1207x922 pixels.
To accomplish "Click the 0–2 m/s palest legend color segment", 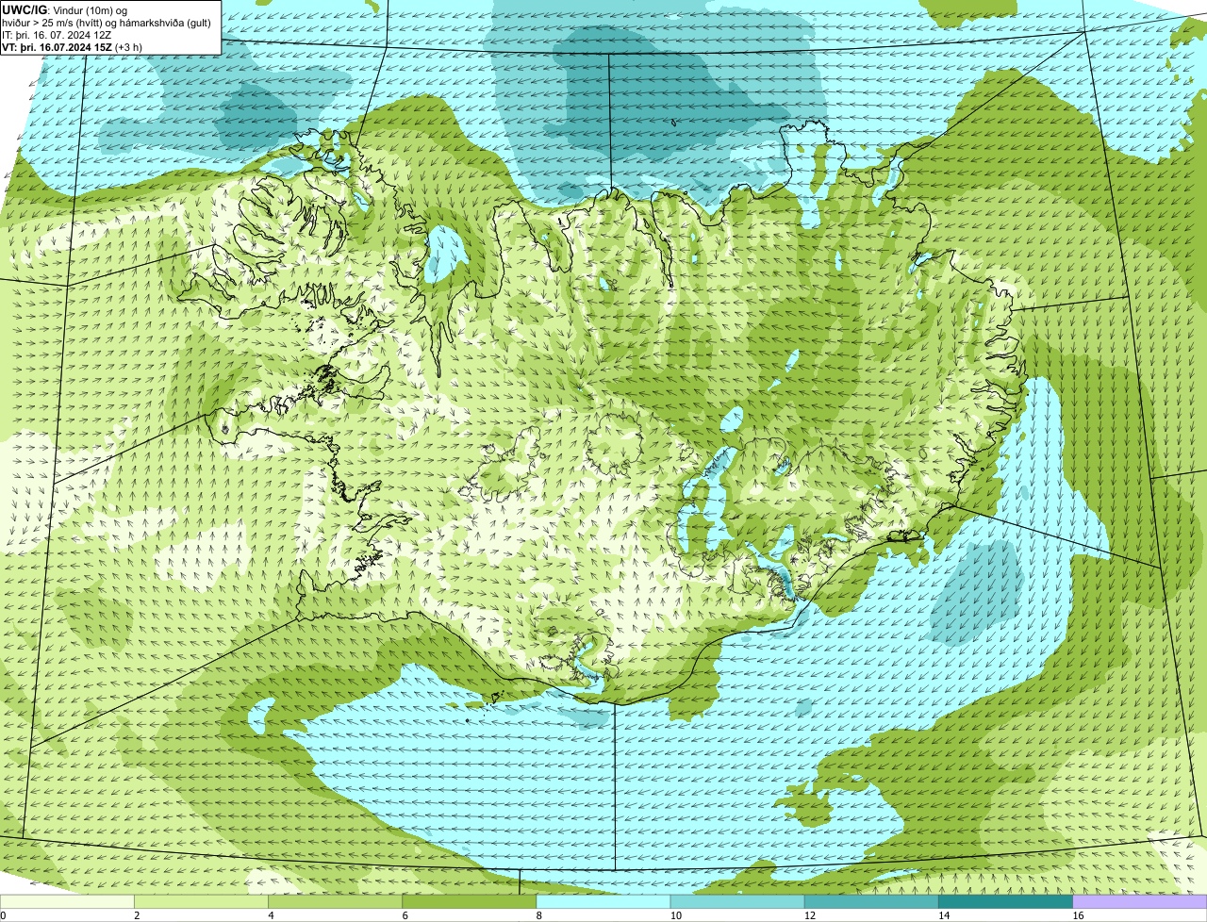I will point(67,902).
